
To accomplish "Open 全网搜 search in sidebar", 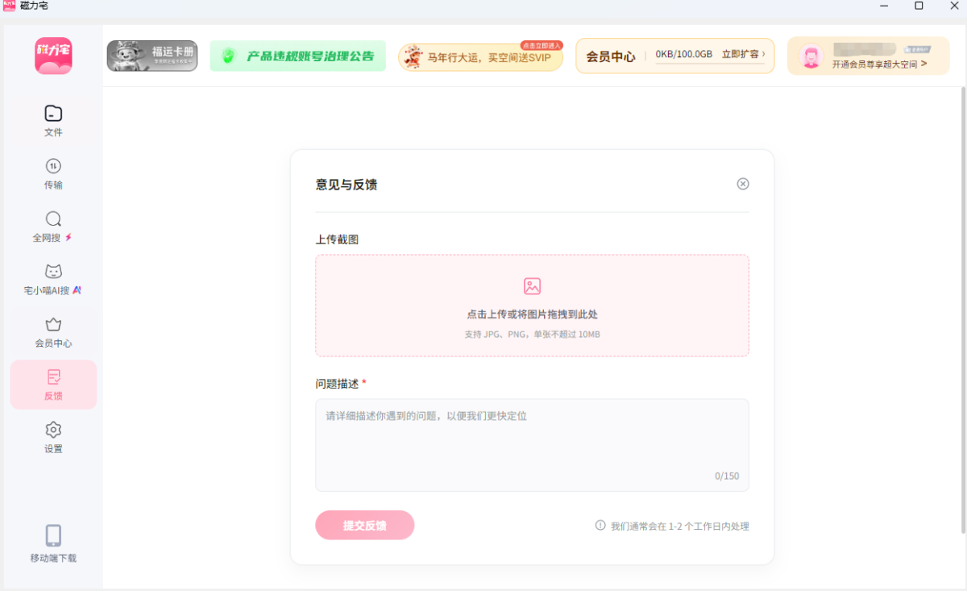I will click(x=53, y=227).
